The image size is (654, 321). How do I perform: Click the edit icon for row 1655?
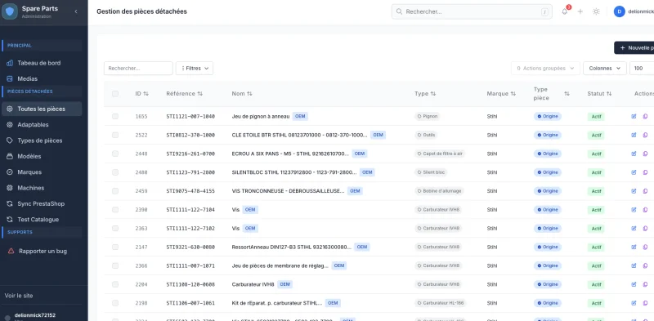pos(634,116)
